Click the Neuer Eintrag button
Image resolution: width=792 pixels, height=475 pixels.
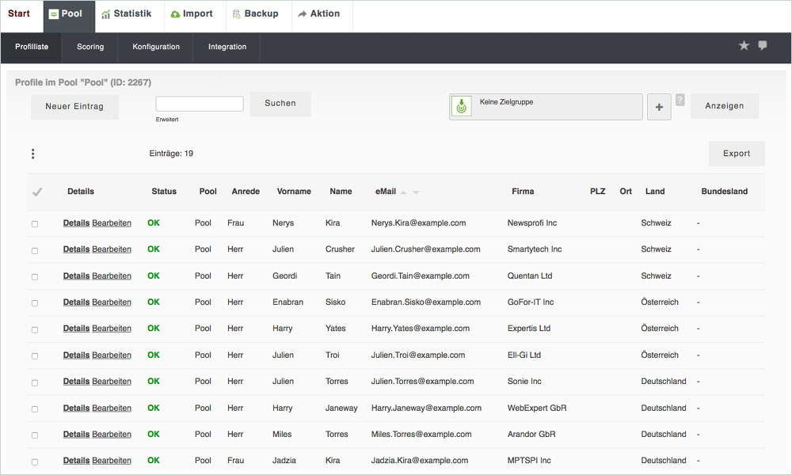[74, 106]
